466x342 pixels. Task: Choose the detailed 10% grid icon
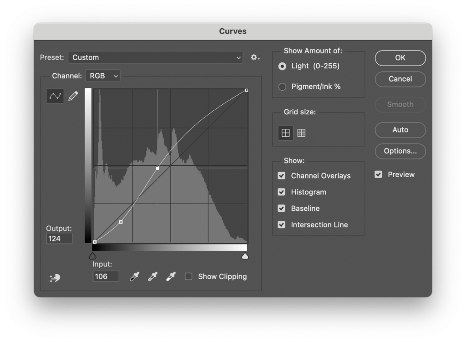point(301,133)
